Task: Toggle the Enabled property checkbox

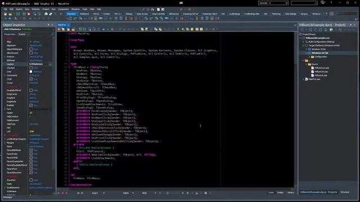Action: click(x=31, y=105)
